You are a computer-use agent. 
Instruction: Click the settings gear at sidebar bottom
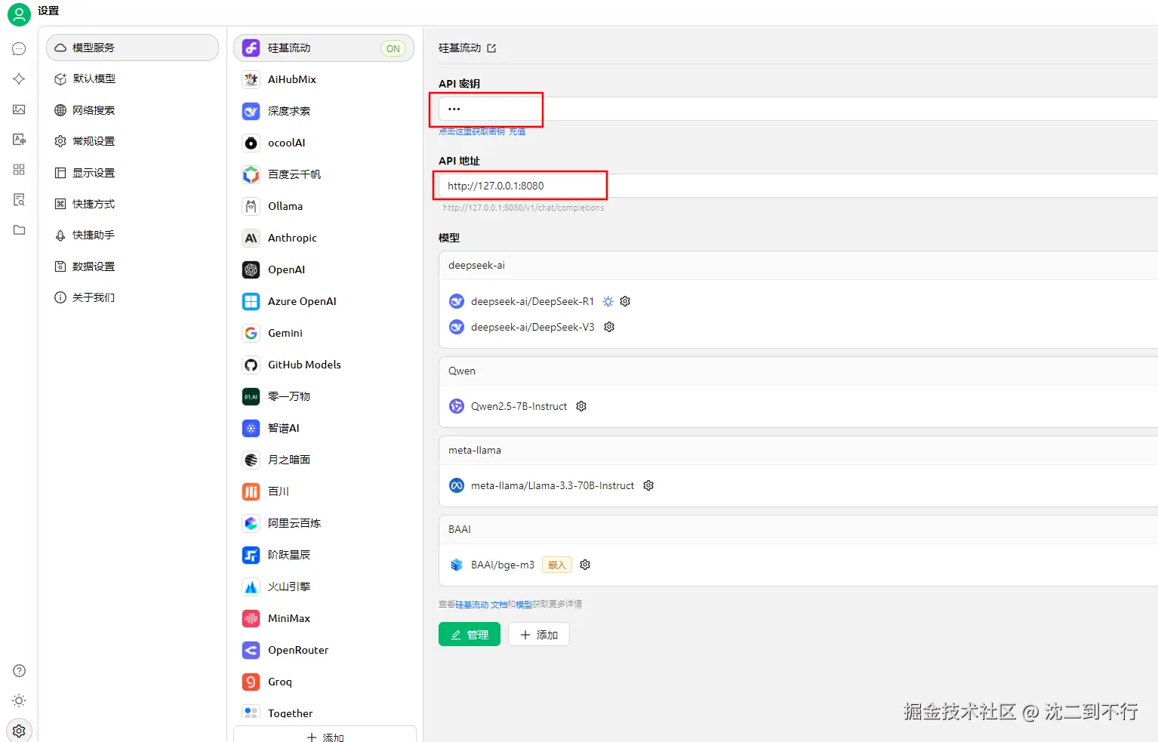(x=20, y=731)
